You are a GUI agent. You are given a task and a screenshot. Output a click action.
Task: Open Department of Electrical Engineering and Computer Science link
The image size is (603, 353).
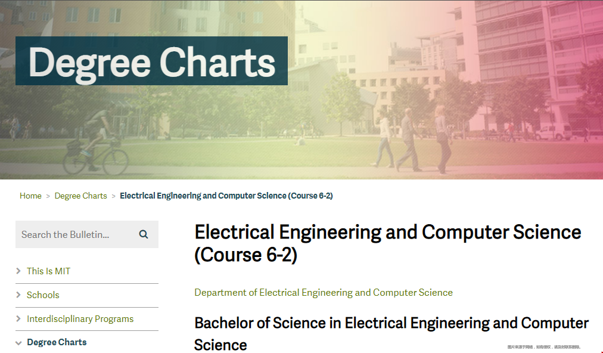click(x=324, y=293)
